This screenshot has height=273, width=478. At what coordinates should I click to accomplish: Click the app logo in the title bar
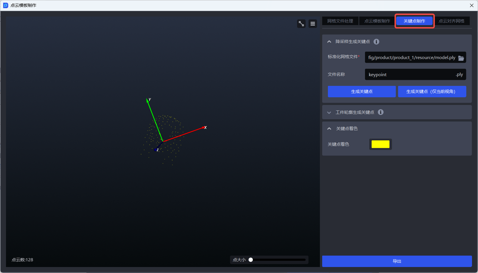[6, 6]
